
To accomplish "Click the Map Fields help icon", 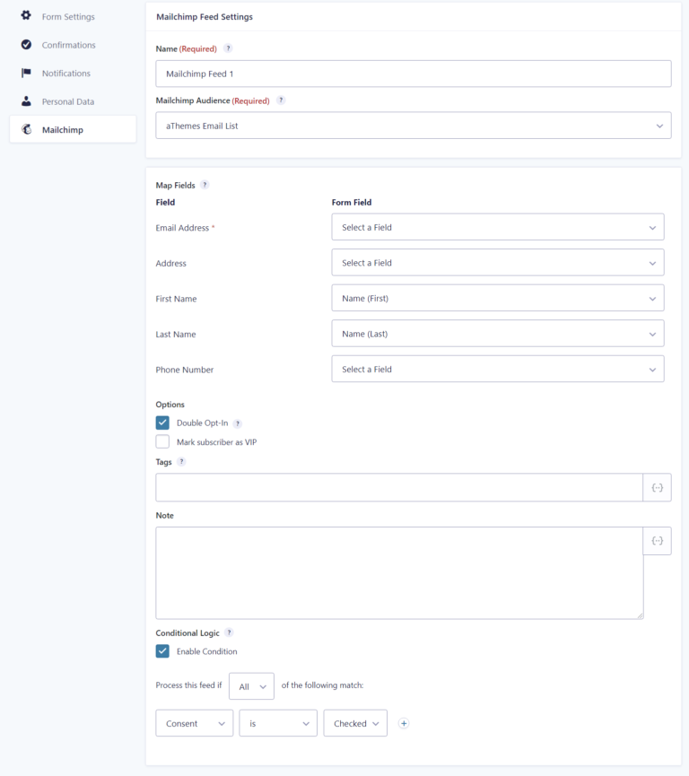I will tap(205, 185).
